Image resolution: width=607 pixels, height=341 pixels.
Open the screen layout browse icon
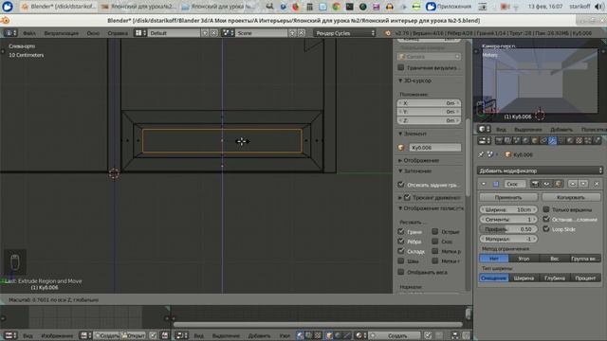(140, 33)
